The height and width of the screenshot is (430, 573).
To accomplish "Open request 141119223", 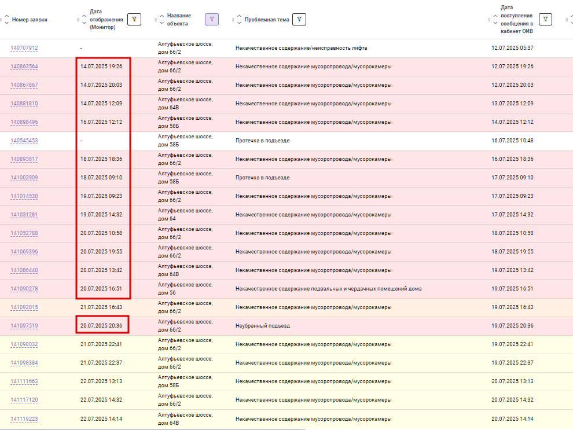I will (24, 419).
